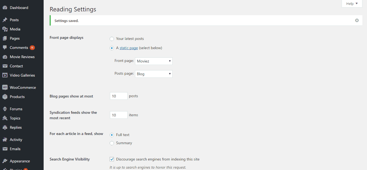Click the WooCommerce logo icon

coord(5,87)
